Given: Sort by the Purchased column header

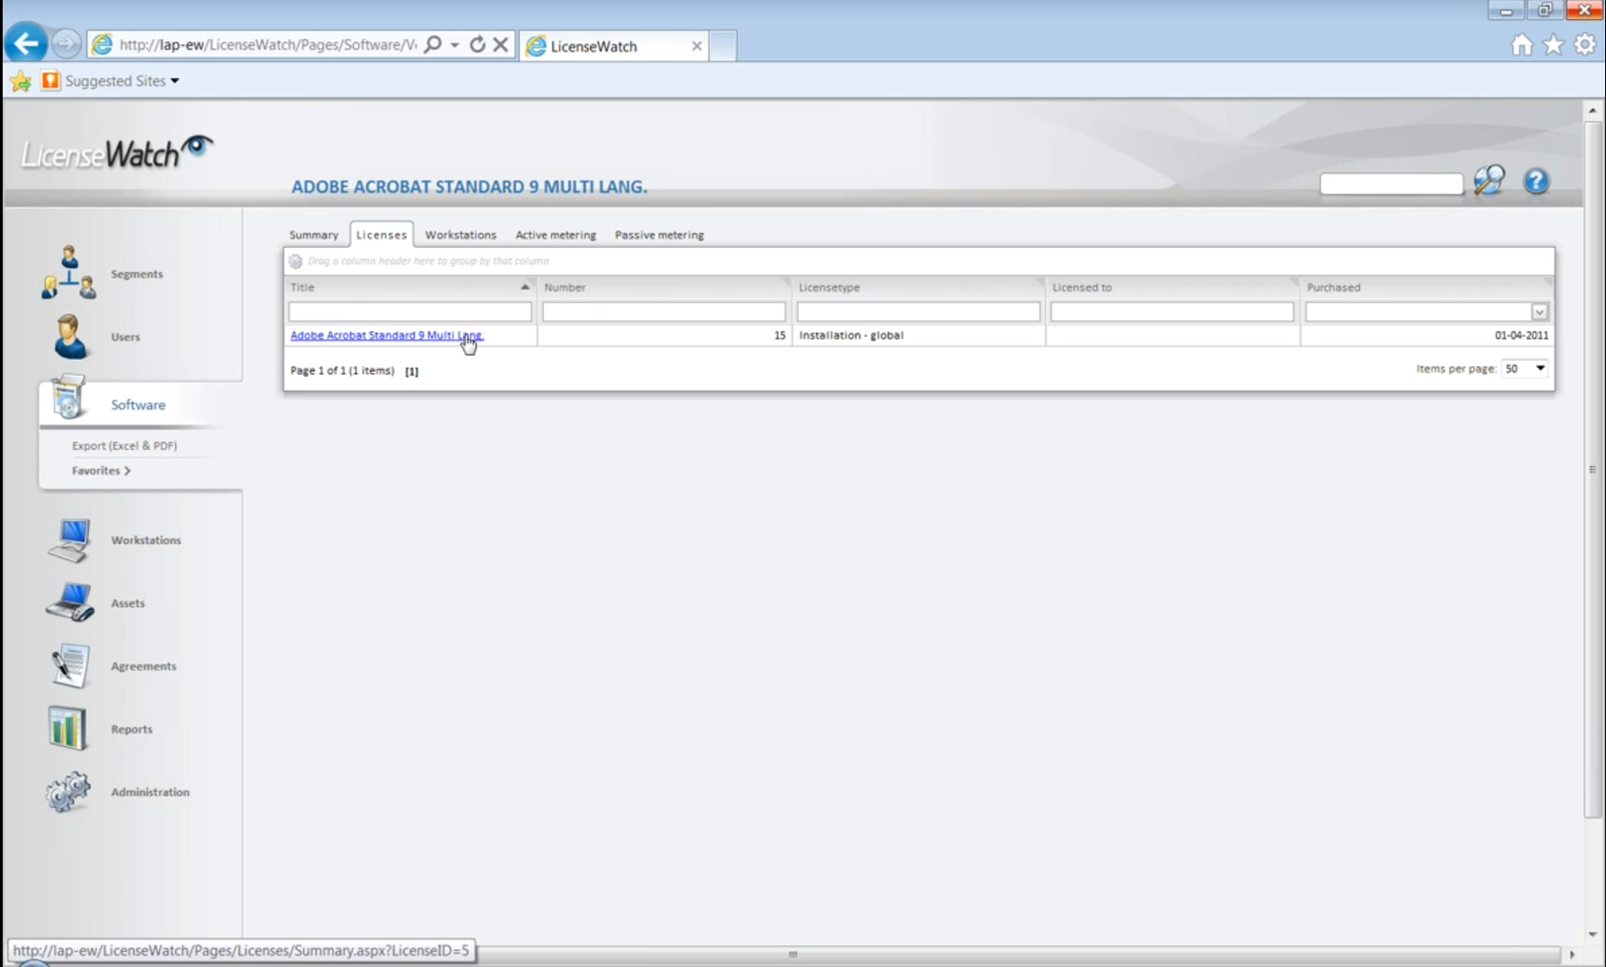Looking at the screenshot, I should (1427, 287).
